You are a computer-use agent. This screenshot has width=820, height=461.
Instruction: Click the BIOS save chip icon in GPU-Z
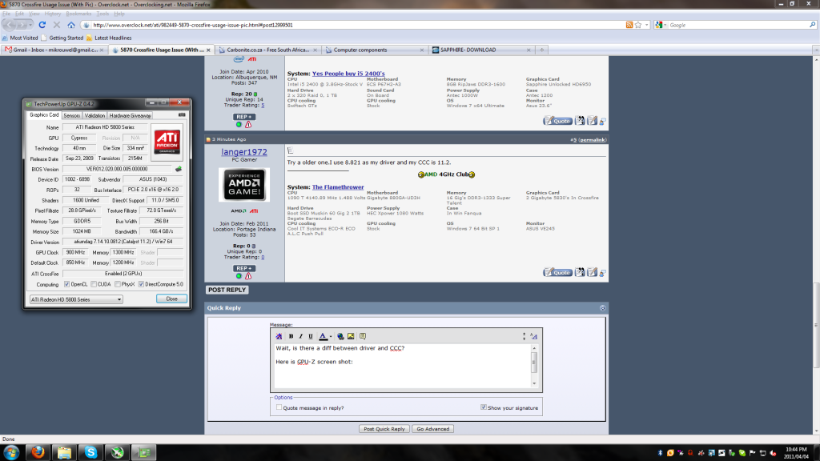point(179,169)
